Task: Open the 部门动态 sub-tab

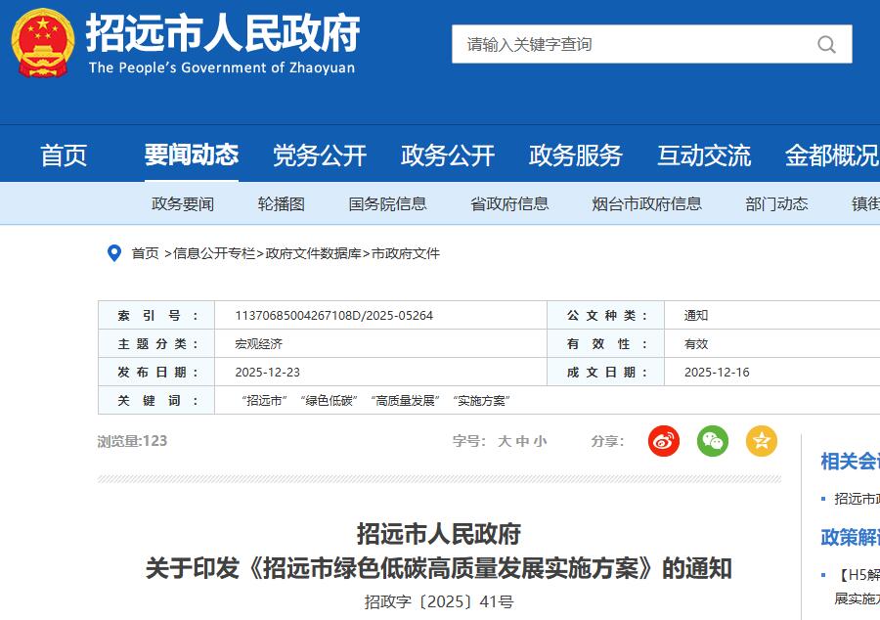Action: [x=776, y=203]
